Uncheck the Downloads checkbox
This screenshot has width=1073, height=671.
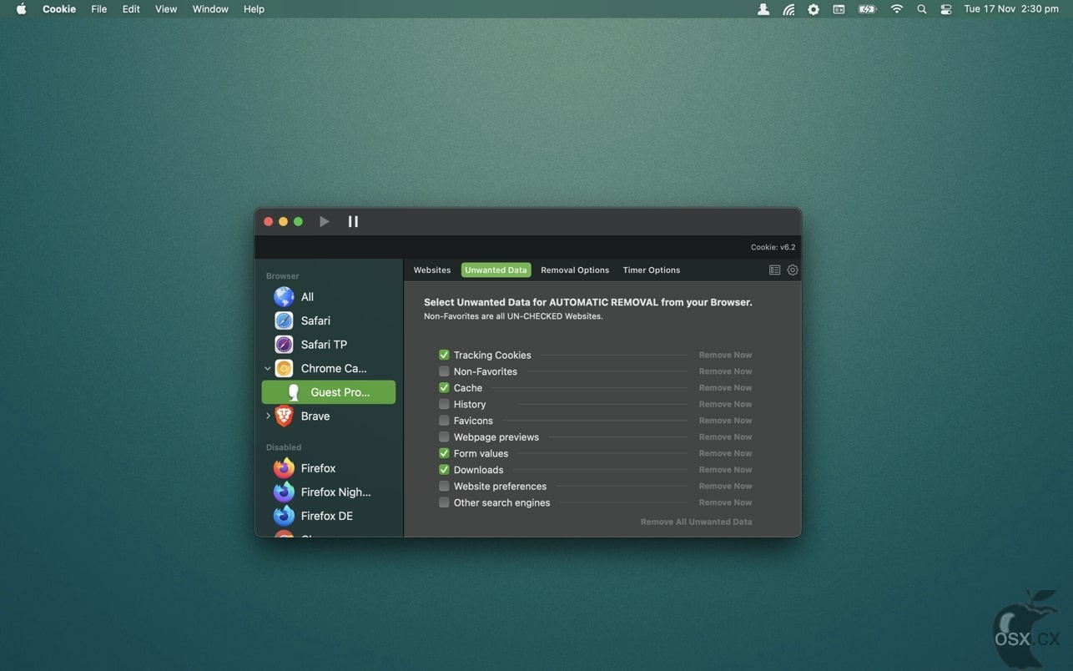(444, 470)
